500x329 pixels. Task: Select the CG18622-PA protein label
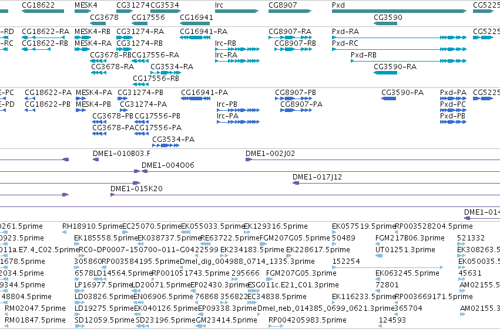48,93
